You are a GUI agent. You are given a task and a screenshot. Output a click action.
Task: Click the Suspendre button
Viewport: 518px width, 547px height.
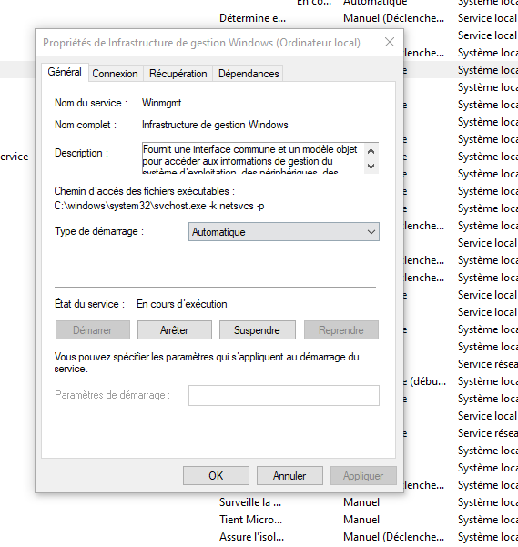[257, 330]
